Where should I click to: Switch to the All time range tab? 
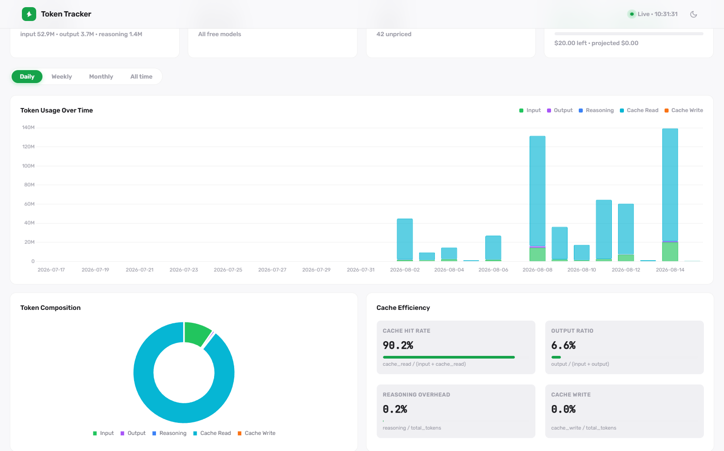point(141,77)
